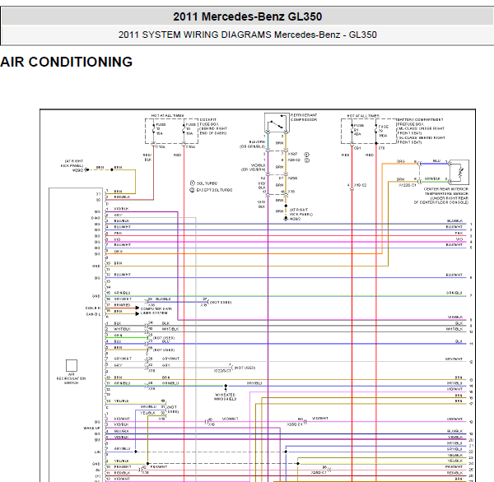The width and height of the screenshot is (494, 482).
Task: Click "HOT AT ALL TIMES" above cockpit fuse box
Action: click(x=167, y=115)
